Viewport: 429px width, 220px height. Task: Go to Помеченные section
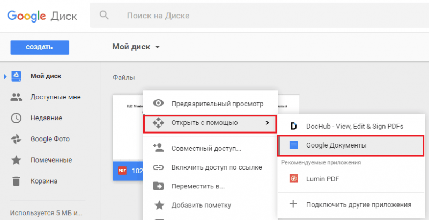tap(51, 160)
